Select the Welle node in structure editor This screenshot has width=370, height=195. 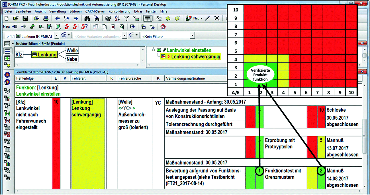click(72, 51)
